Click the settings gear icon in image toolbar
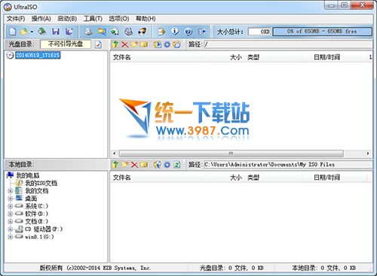377x276 pixels. point(167,44)
